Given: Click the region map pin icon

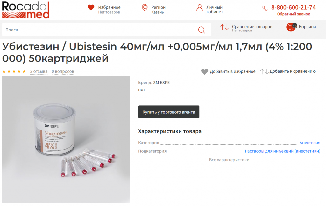Looking at the screenshot, I should tap(145, 8).
